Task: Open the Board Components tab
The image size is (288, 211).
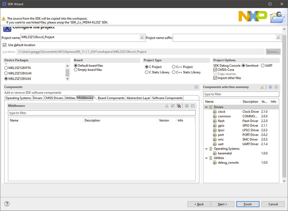Action: (x=111, y=98)
